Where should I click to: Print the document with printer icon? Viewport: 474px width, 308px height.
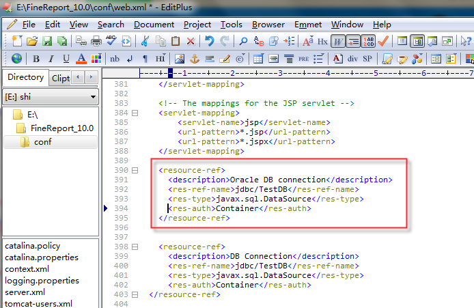pos(96,41)
